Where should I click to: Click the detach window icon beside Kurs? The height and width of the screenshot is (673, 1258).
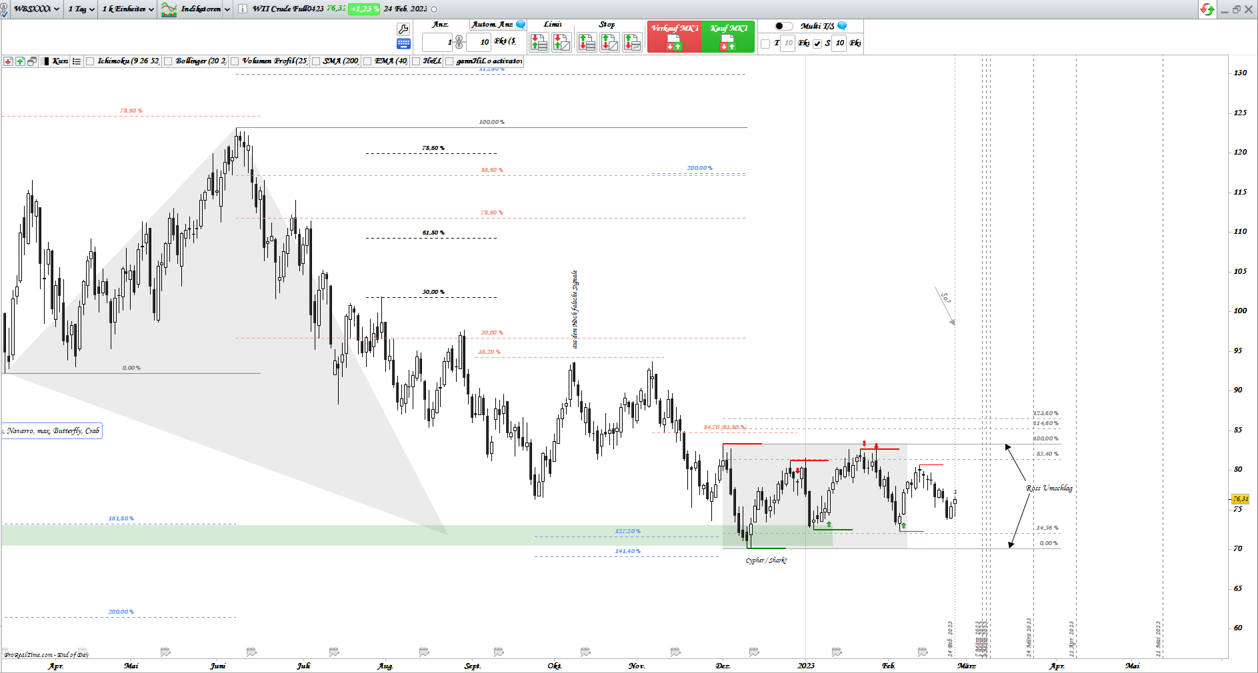pos(31,61)
